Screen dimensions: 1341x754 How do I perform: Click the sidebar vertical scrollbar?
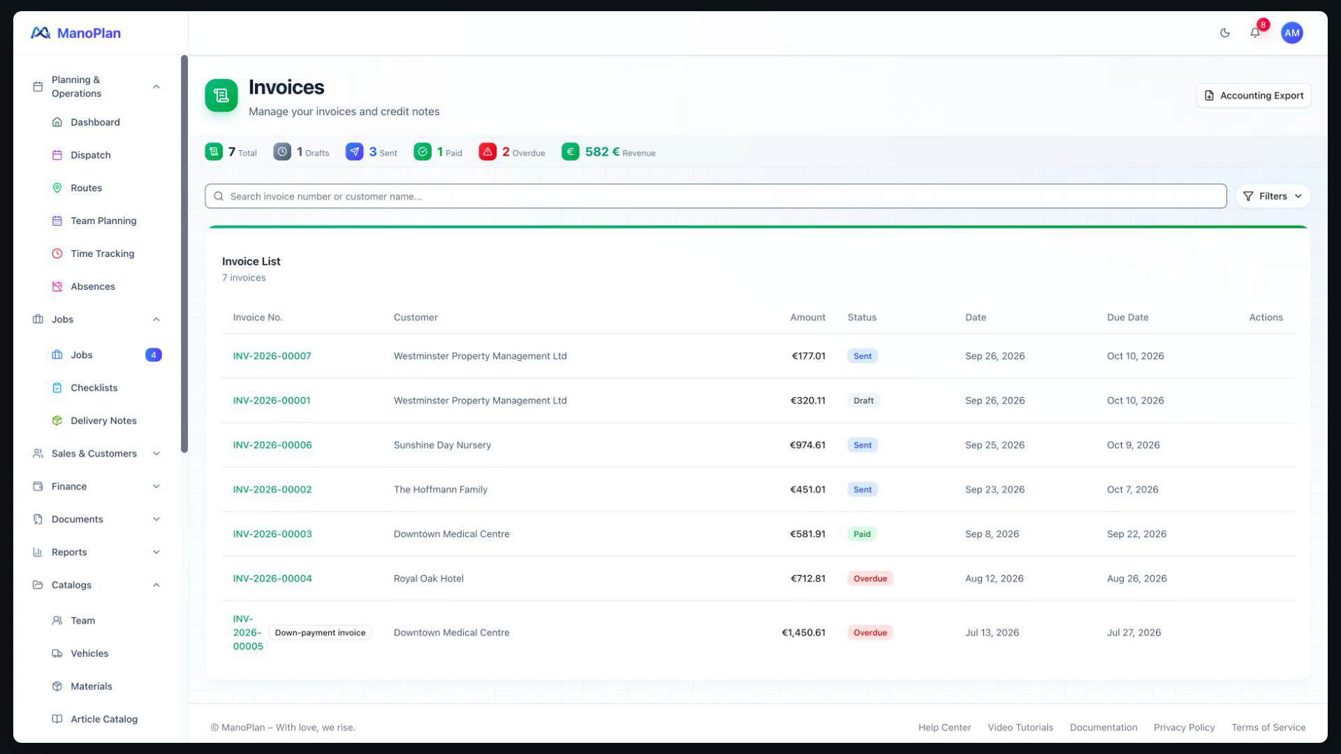[184, 253]
